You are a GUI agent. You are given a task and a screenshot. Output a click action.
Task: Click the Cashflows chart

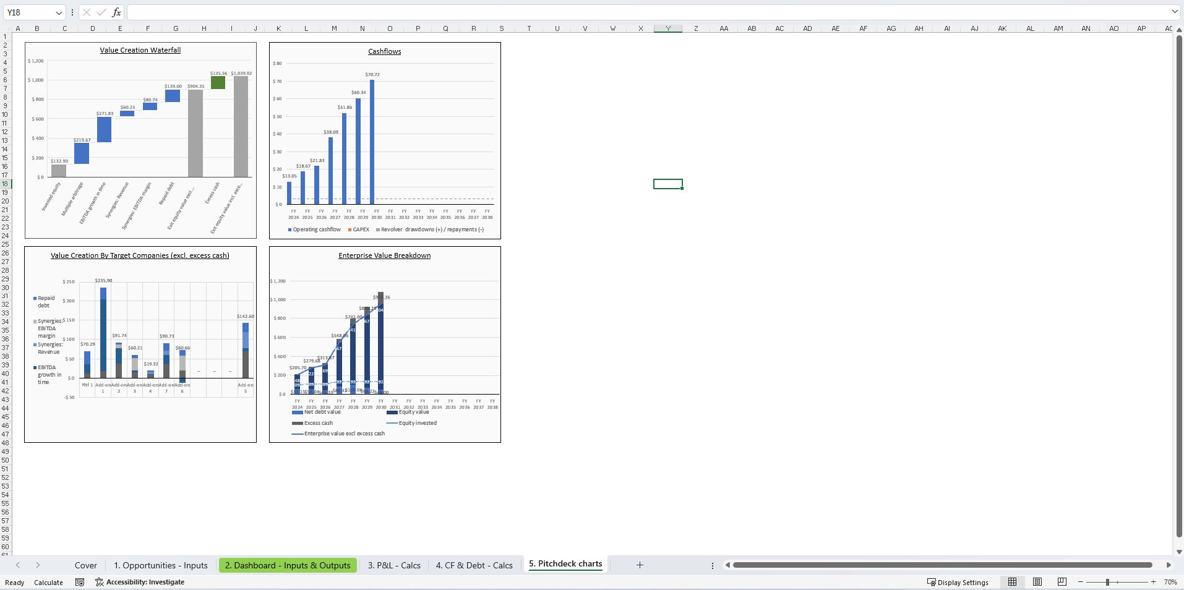(x=384, y=140)
